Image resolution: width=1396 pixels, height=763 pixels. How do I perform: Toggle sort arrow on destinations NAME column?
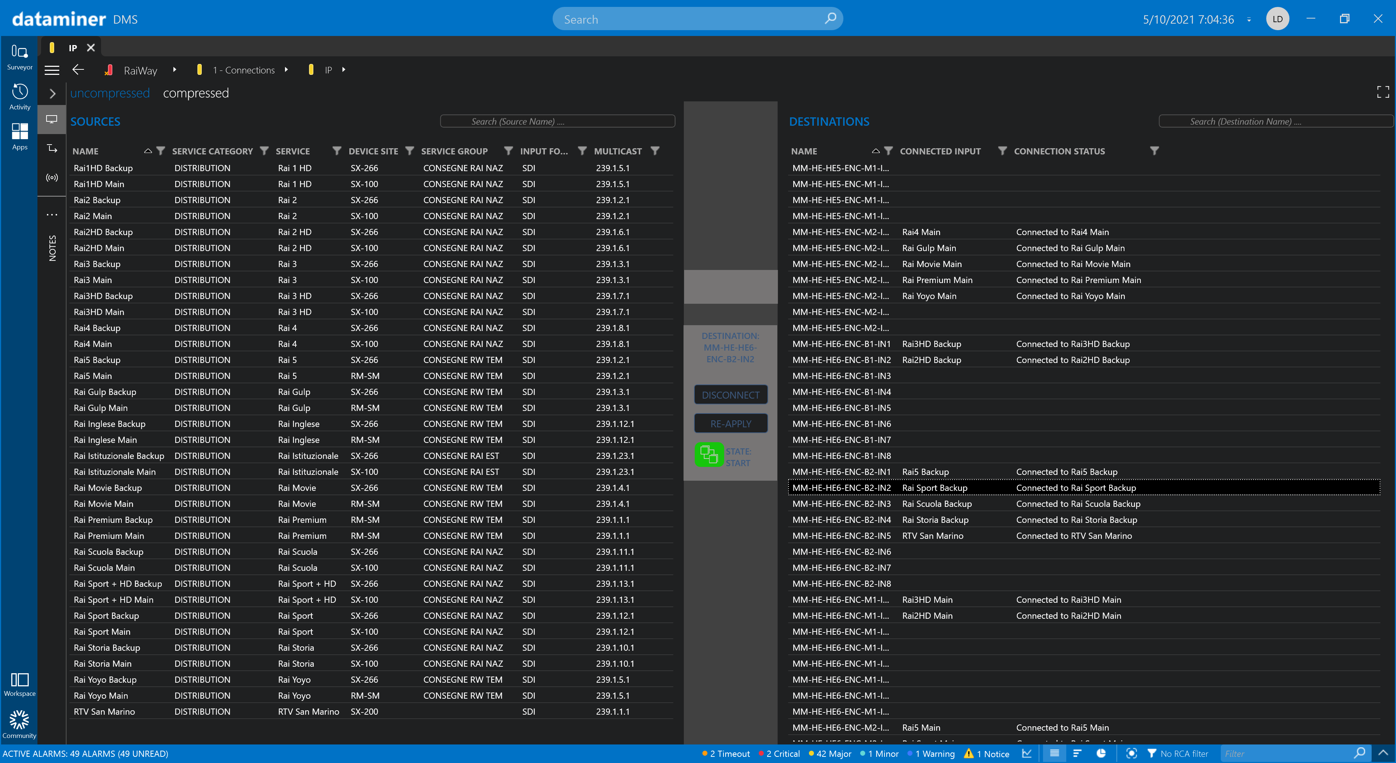pyautogui.click(x=876, y=151)
